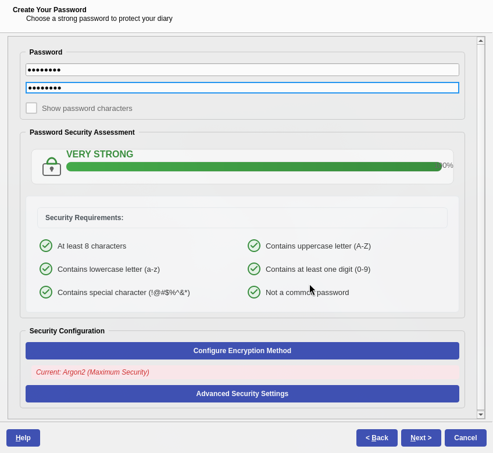Select the special character requirement checkmark

tap(46, 292)
